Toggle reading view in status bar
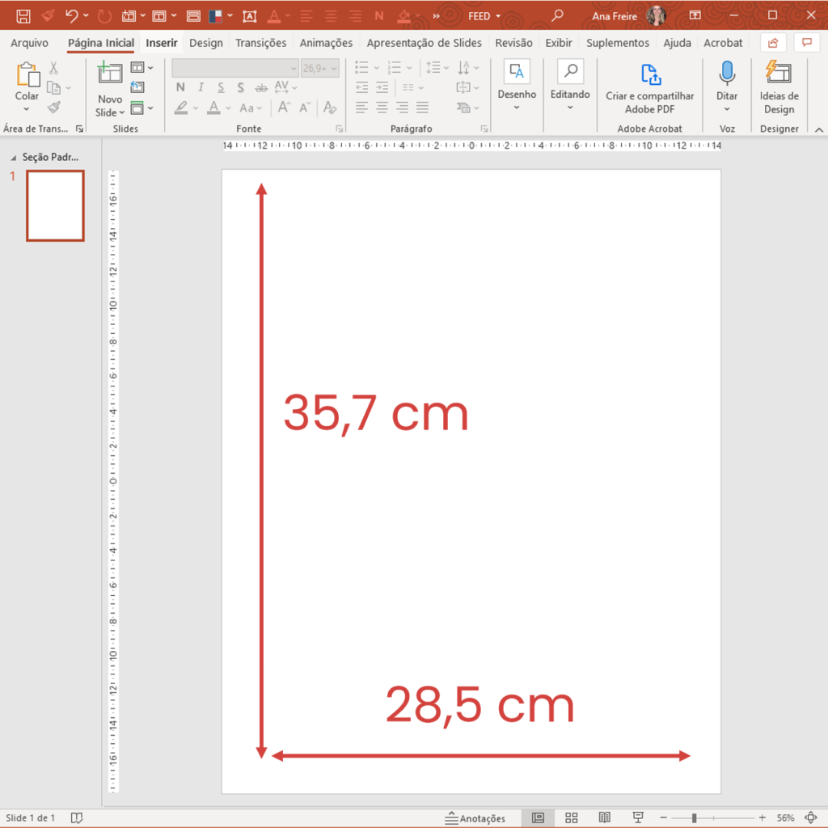The width and height of the screenshot is (828, 828). pos(604,817)
